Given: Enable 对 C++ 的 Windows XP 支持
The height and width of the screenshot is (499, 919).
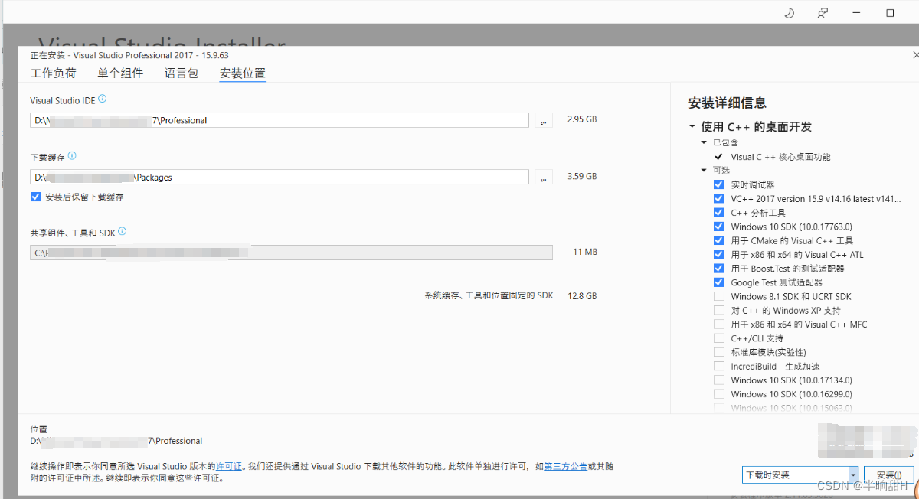Looking at the screenshot, I should [x=718, y=310].
